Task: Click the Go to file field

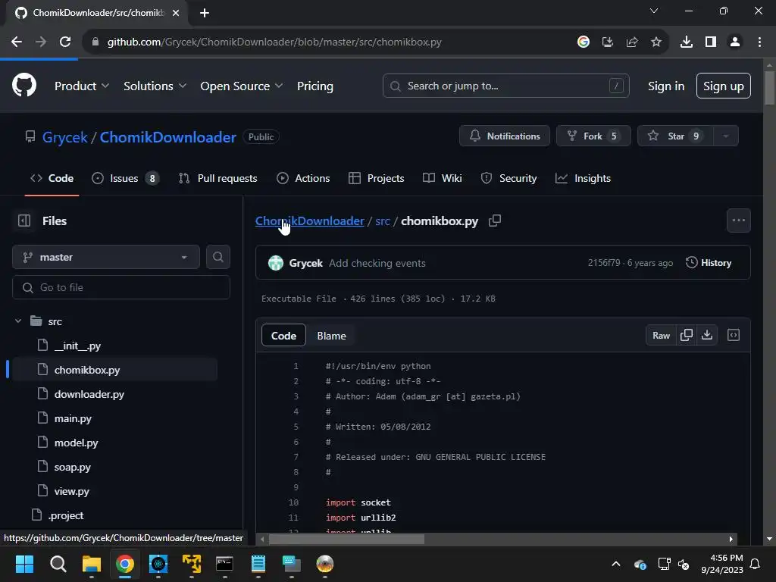Action: pos(121,287)
